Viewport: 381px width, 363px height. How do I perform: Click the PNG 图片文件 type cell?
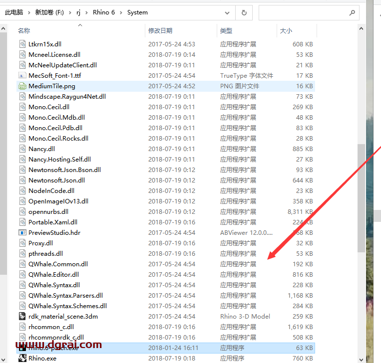pos(240,86)
